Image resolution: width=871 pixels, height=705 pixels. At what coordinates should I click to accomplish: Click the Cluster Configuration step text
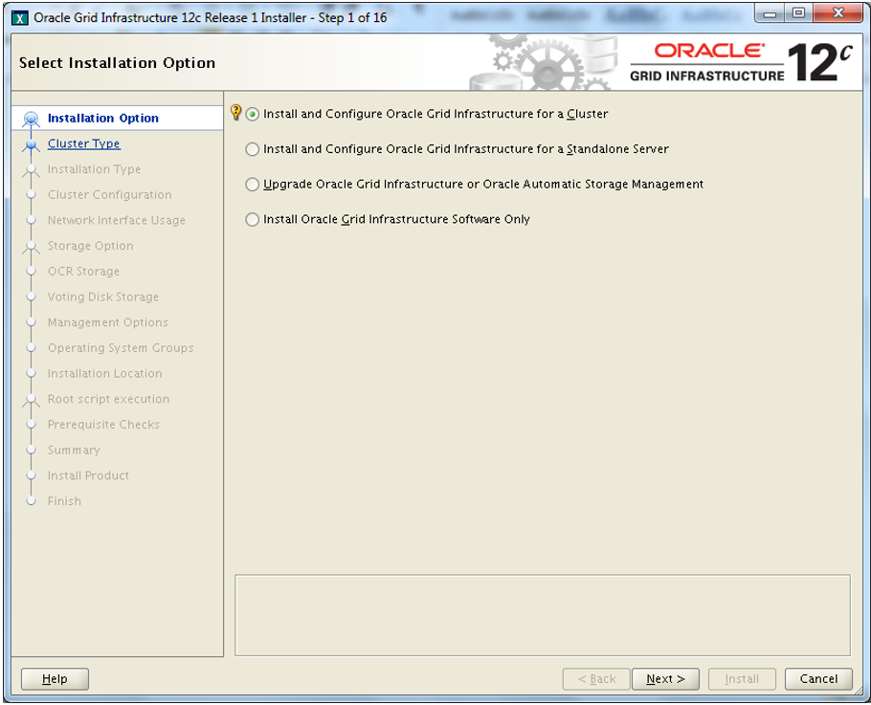pyautogui.click(x=109, y=195)
